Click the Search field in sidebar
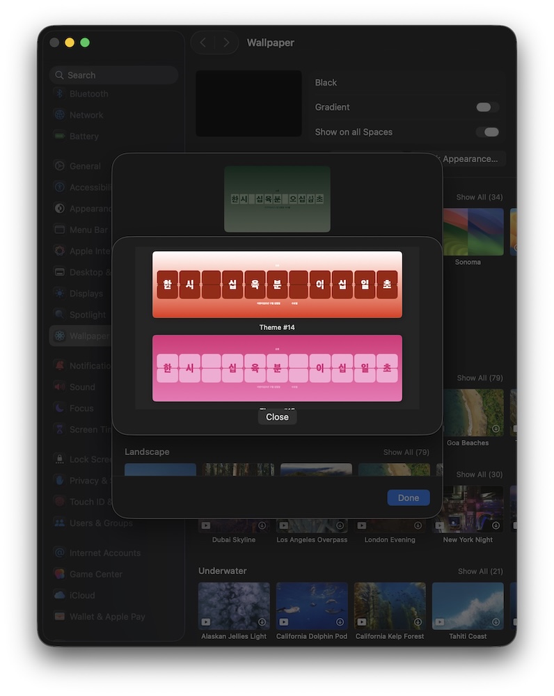Screen dimensions: 554x696 pos(115,75)
